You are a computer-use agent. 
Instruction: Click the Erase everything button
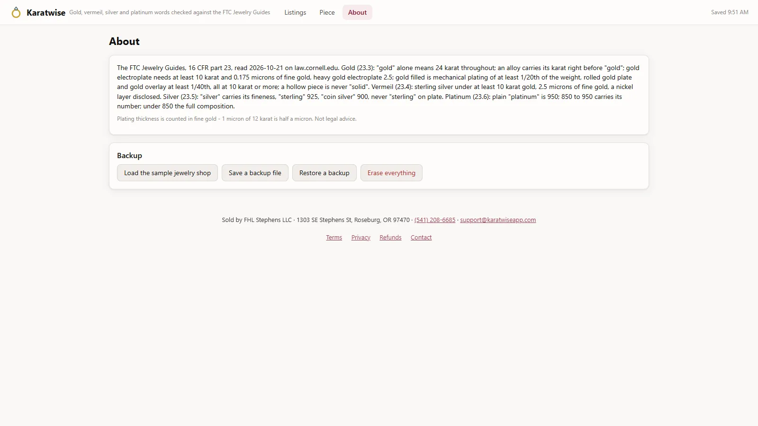pyautogui.click(x=391, y=173)
